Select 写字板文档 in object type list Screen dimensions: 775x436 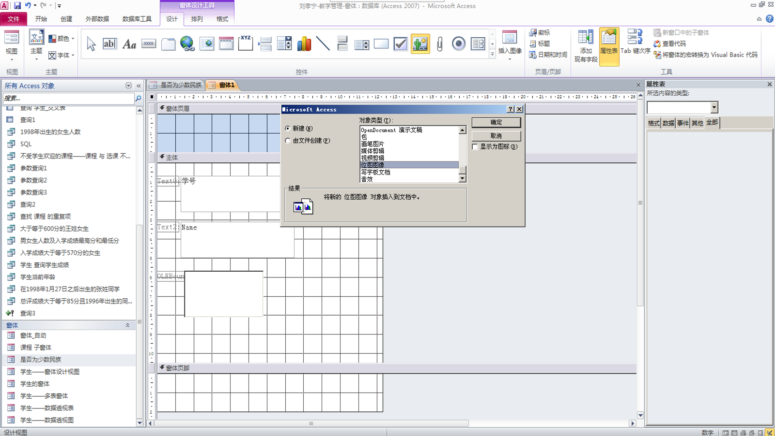[375, 172]
